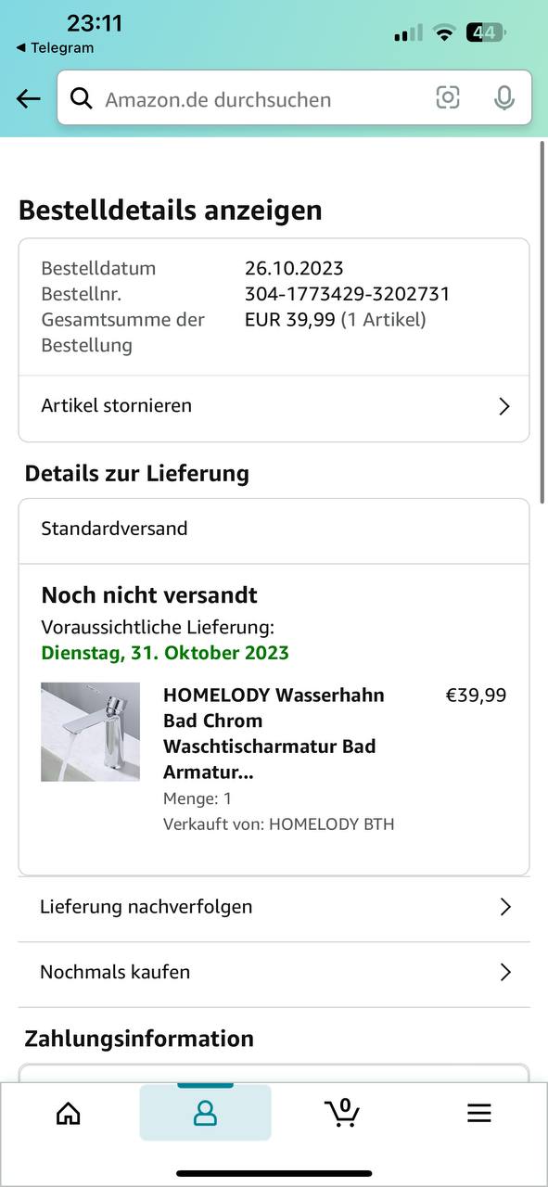548x1187 pixels.
Task: Tap the Standardversand shipping row
Action: [274, 530]
